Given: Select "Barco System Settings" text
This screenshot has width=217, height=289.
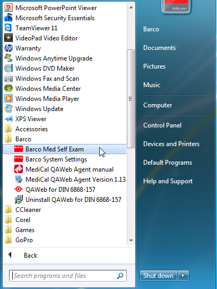Looking at the screenshot, I should click(56, 159).
